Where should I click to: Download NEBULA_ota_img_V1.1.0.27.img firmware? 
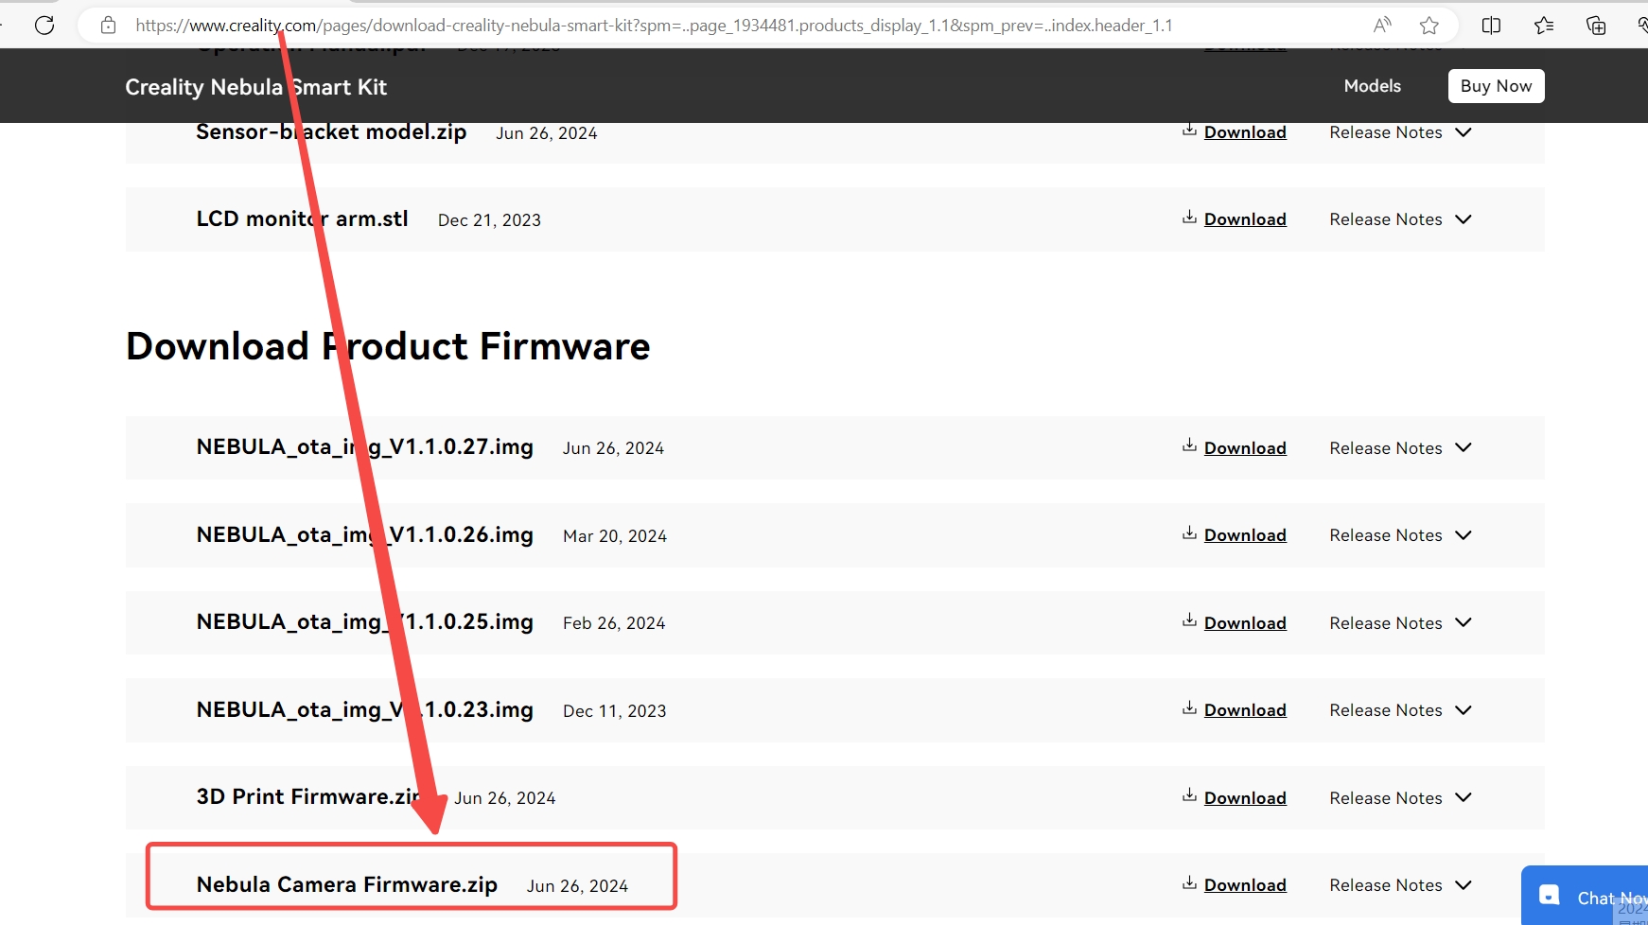1245,448
